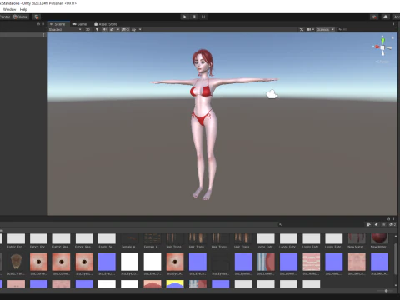Click the Hierarchy panel lock icon
The image size is (400, 300).
coord(38,24)
